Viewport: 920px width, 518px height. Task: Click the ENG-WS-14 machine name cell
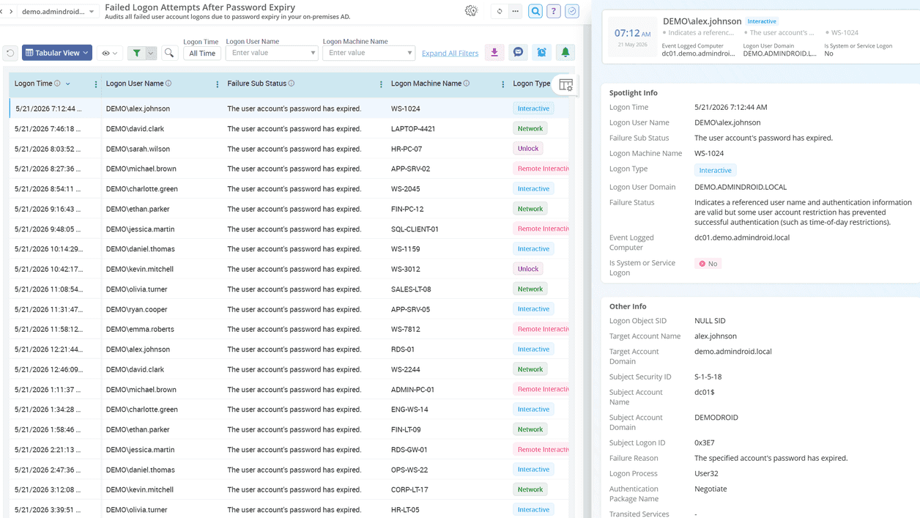pos(409,410)
